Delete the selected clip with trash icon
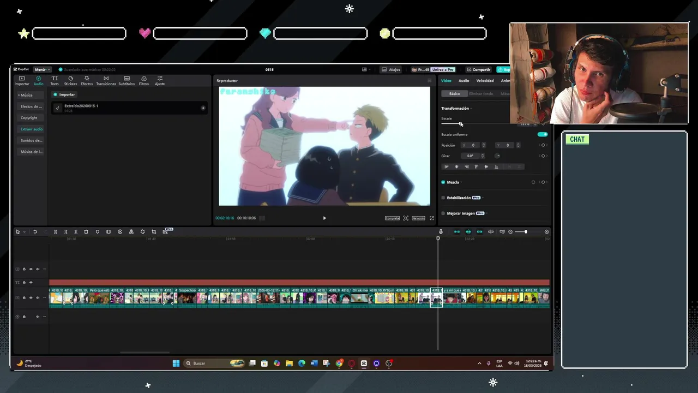 click(86, 232)
